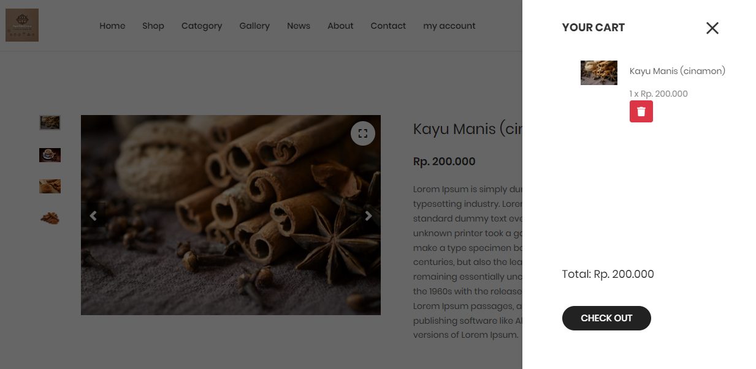Viewport: 756px width, 369px height.
Task: Open my account from navigation
Action: pyautogui.click(x=449, y=26)
